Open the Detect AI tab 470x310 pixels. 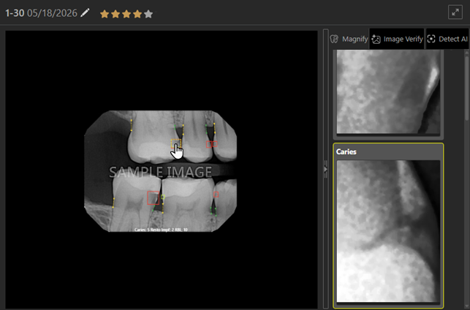[447, 39]
